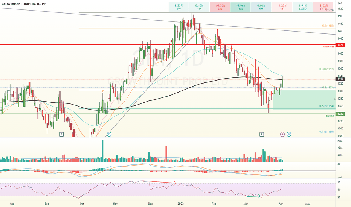Image resolution: width=351 pixels, height=207 pixels.
Task: Click the 0.786(1185) Fibonacci level label
Action: 327,132
